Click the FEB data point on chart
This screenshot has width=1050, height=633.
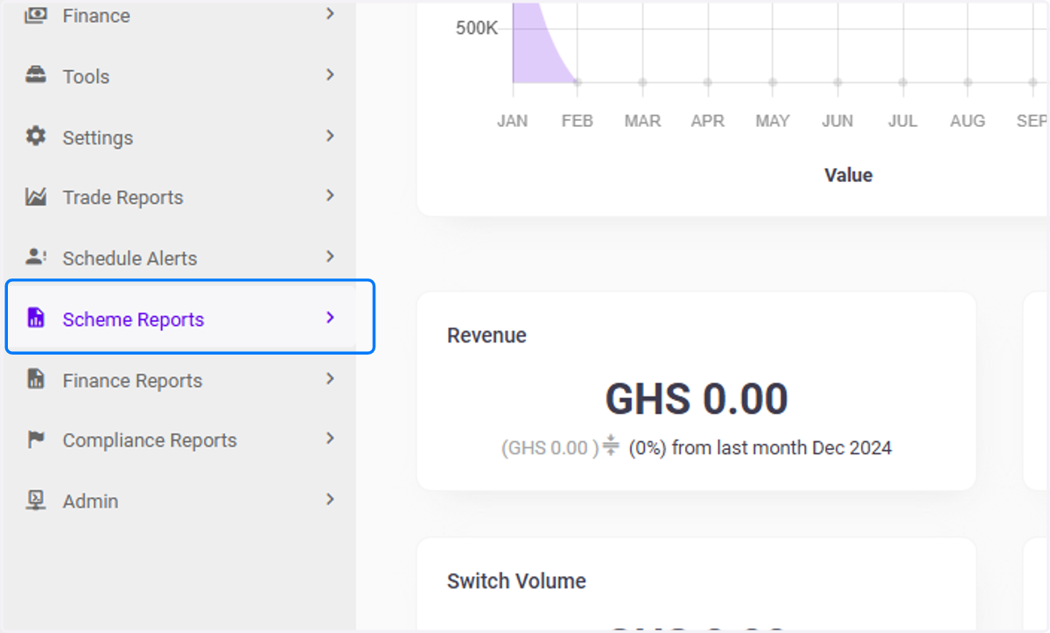tap(577, 82)
